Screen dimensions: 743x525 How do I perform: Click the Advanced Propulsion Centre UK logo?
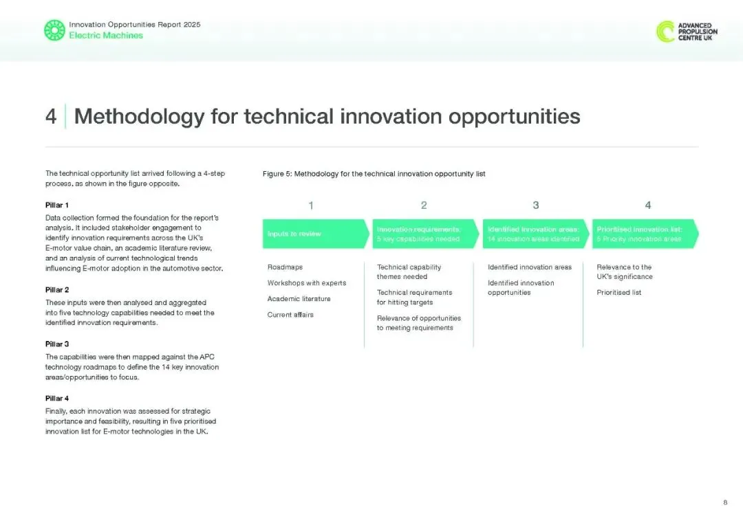coord(687,31)
